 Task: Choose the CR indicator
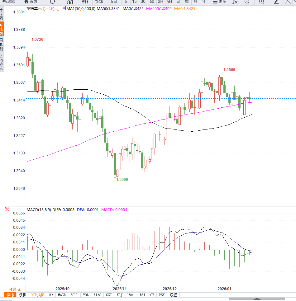(152, 295)
